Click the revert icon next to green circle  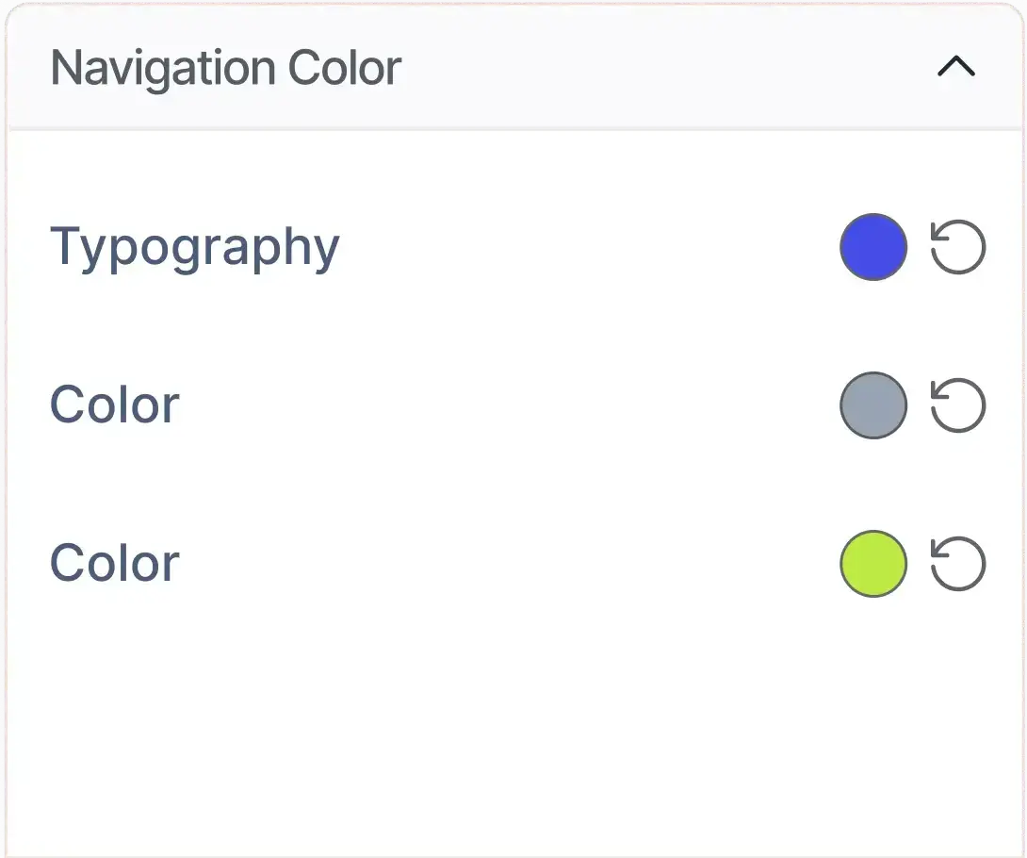(x=957, y=565)
